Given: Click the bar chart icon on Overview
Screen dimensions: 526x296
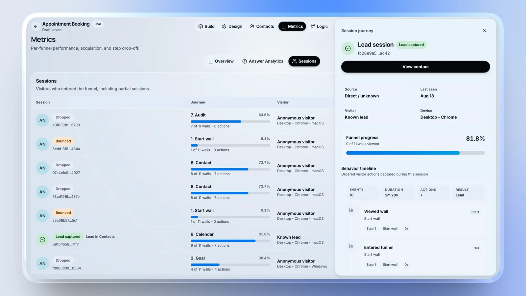Looking at the screenshot, I should [211, 61].
